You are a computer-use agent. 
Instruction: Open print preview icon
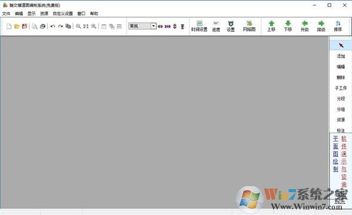tap(35, 26)
